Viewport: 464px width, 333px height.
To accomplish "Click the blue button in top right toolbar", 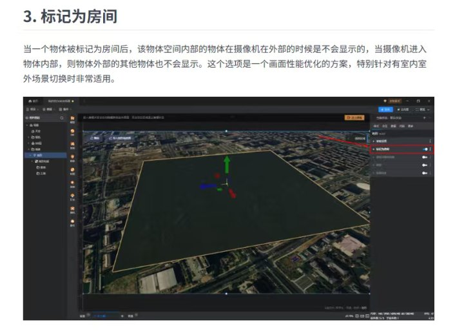I will tap(385, 110).
